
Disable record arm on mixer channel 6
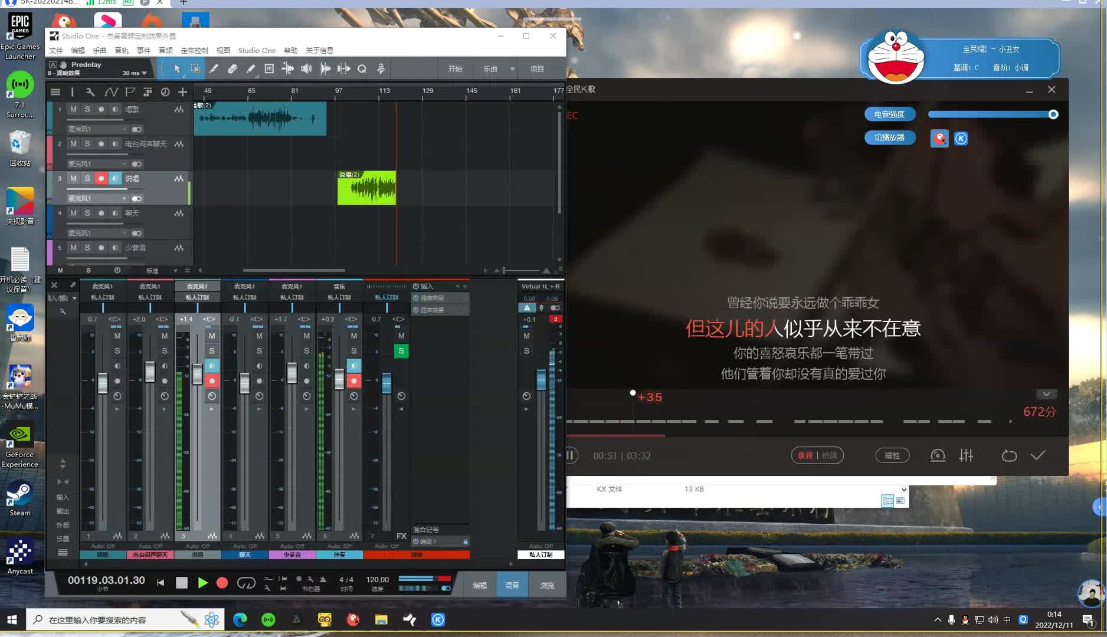(x=354, y=381)
